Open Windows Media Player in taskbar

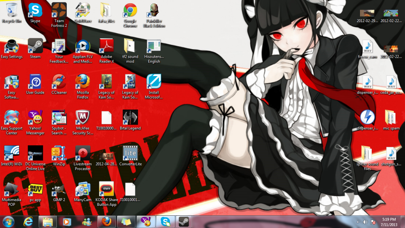(67, 222)
